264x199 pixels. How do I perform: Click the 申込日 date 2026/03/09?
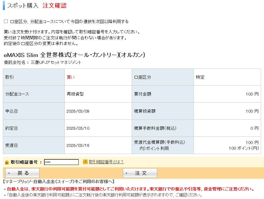click(78, 111)
